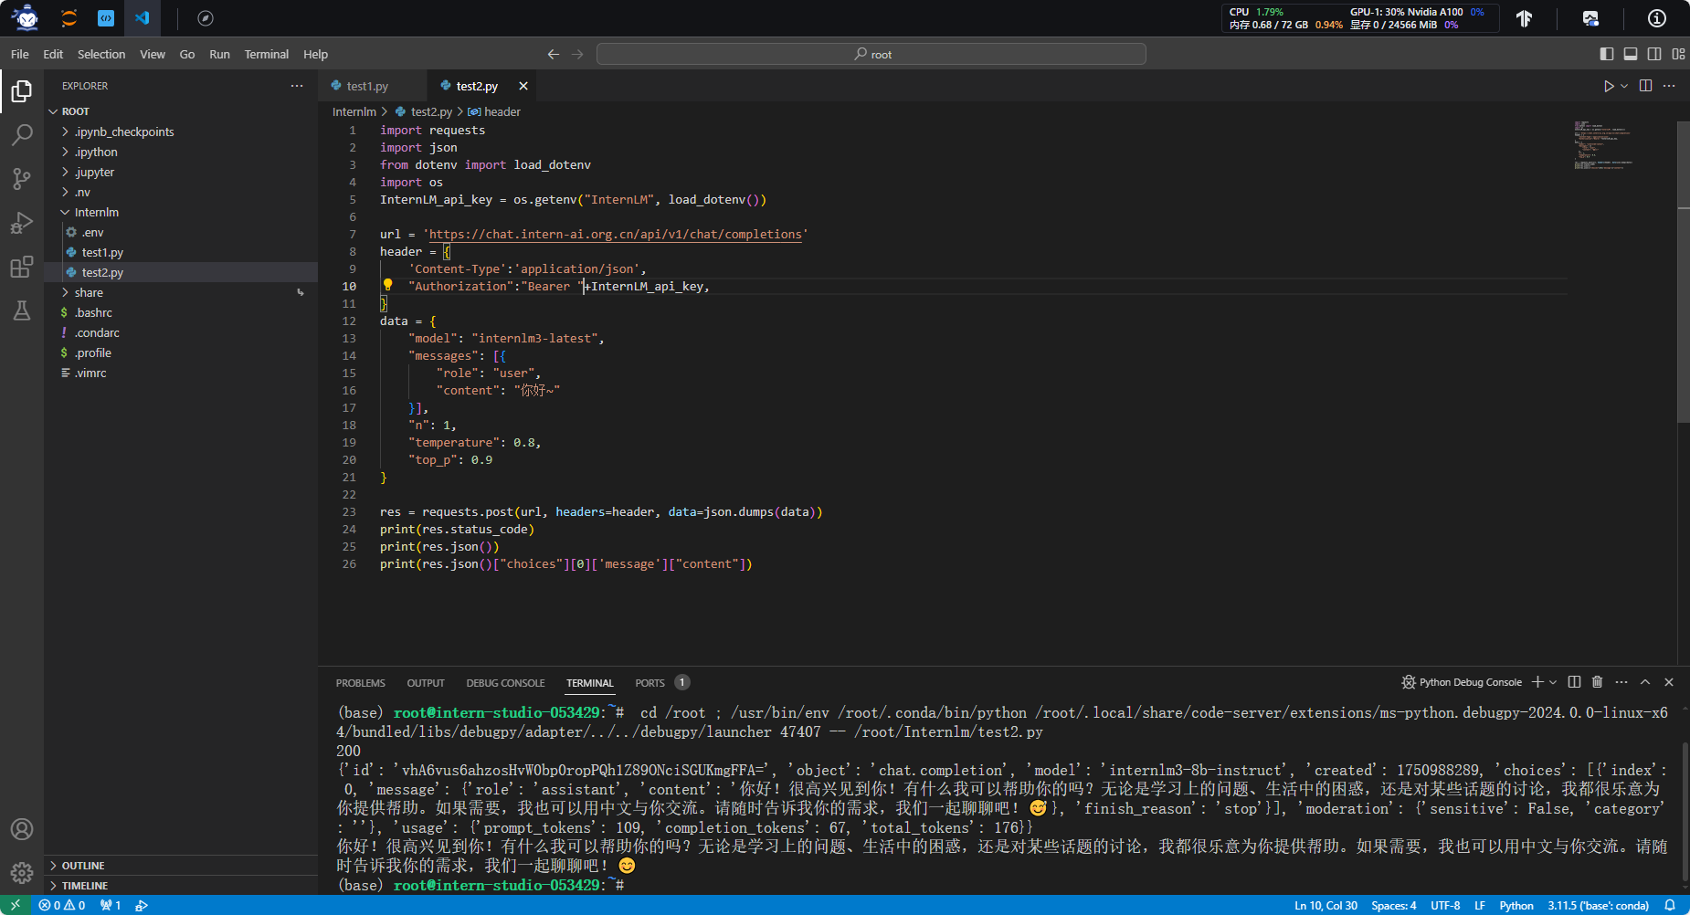
Task: Go forward in navigation history
Action: [577, 55]
